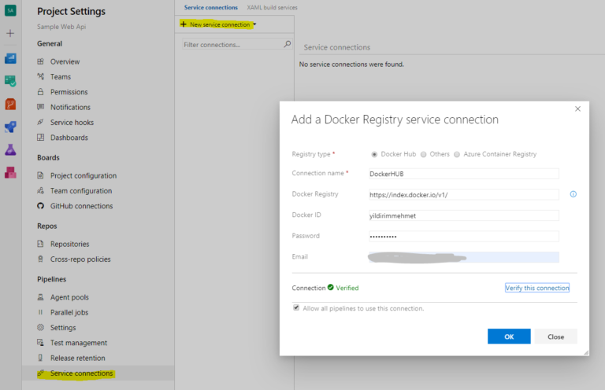Toggle Allow all pipelines checkbox
The height and width of the screenshot is (390, 605).
click(x=296, y=308)
